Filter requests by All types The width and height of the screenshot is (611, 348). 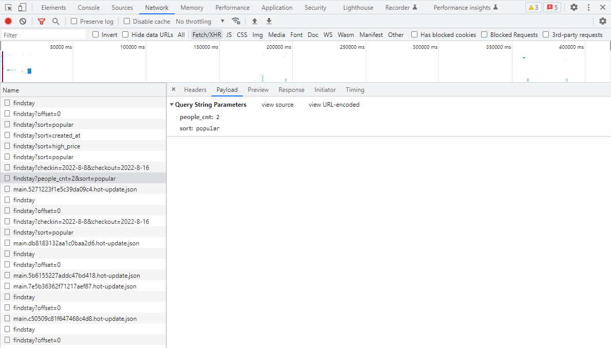pos(181,35)
